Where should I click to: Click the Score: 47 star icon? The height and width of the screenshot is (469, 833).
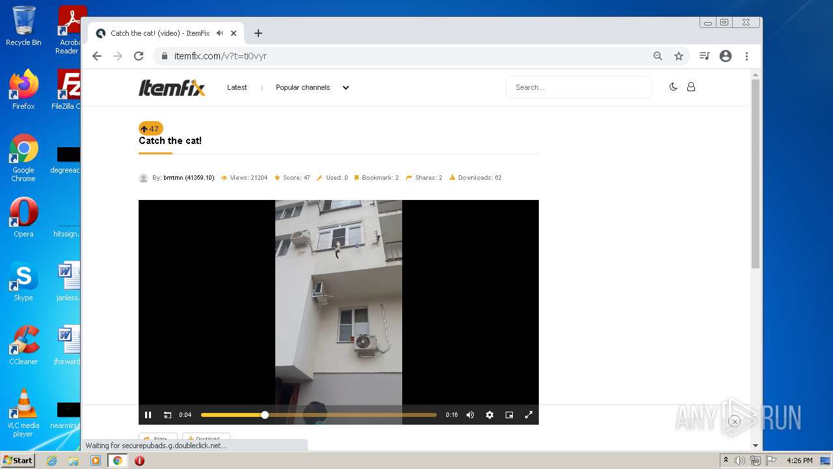click(x=277, y=177)
